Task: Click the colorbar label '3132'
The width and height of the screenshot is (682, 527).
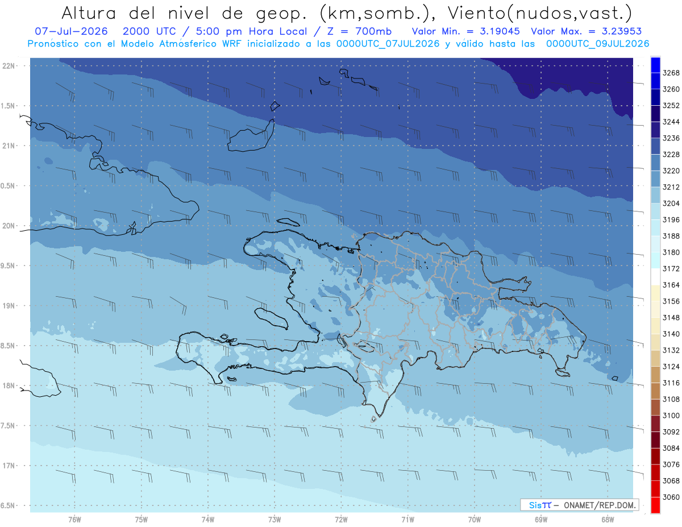Action: 671,350
